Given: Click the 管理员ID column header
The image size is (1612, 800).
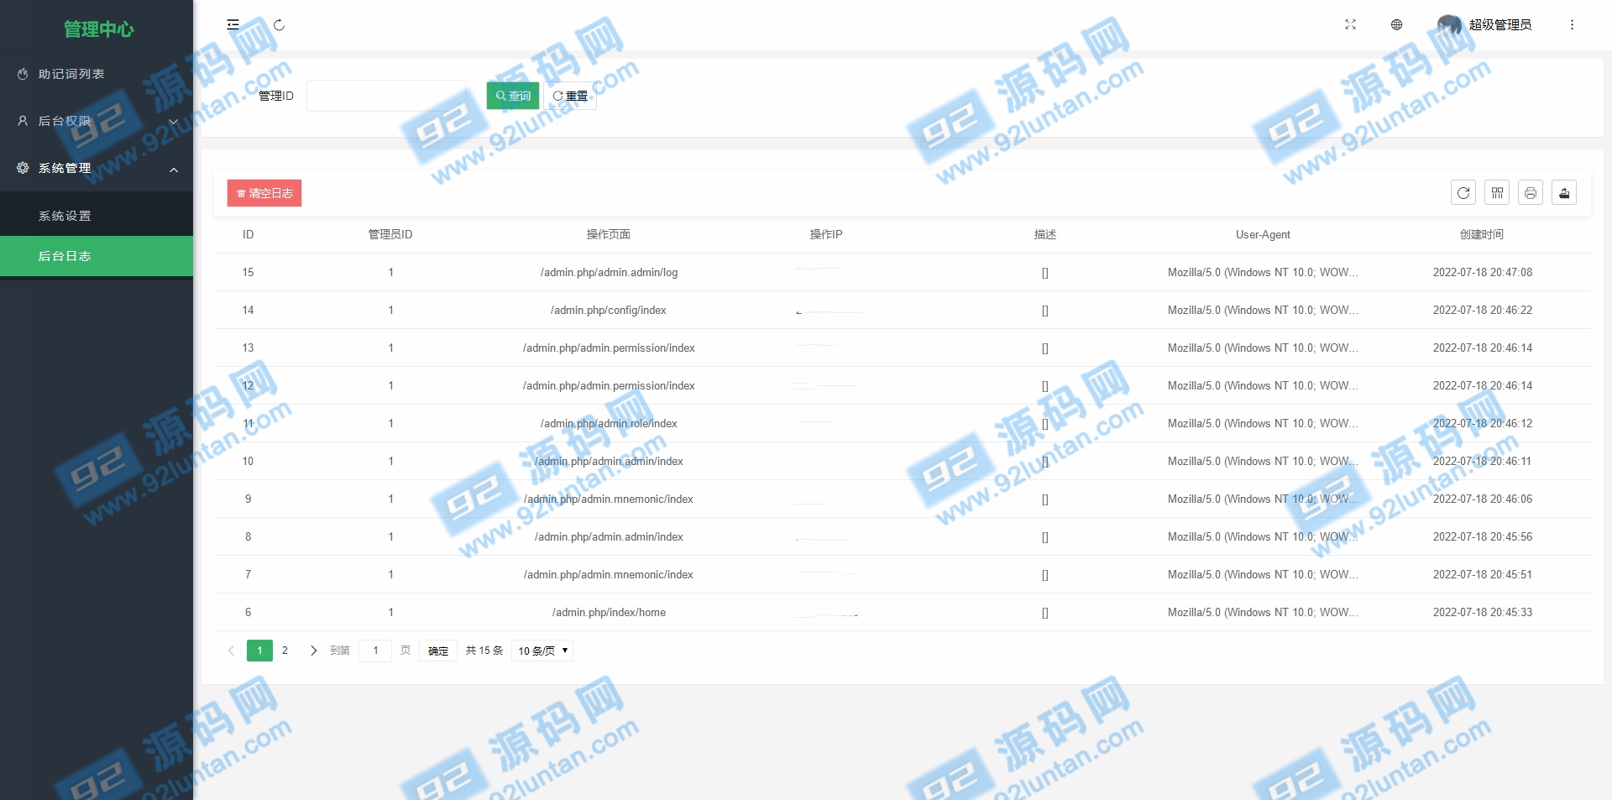Looking at the screenshot, I should pyautogui.click(x=390, y=234).
